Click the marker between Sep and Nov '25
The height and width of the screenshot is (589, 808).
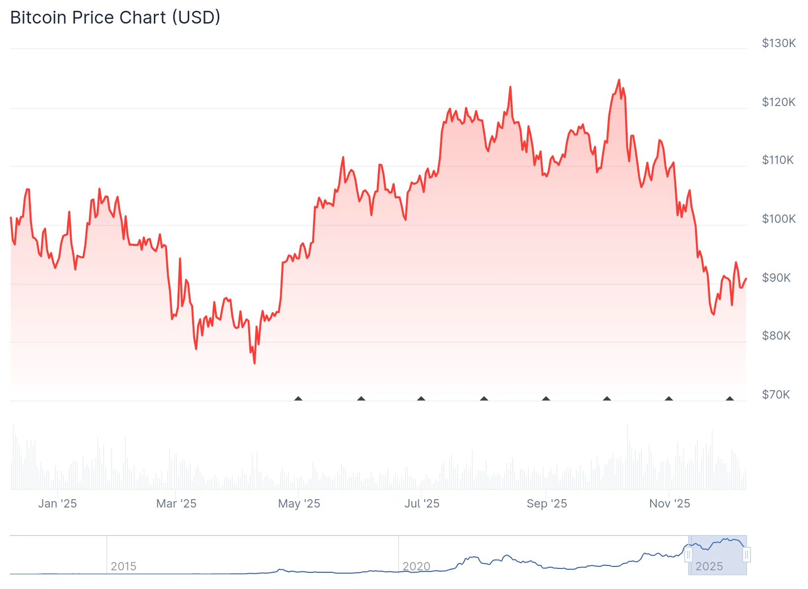tap(607, 399)
